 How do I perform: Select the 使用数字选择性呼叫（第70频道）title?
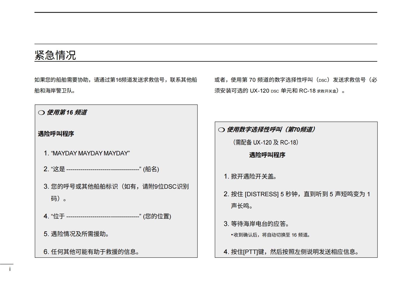pos(271,130)
